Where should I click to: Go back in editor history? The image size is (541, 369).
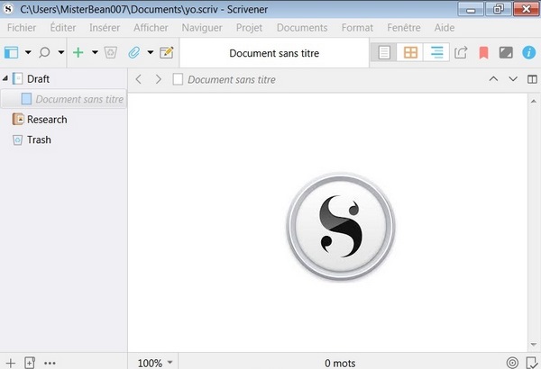point(138,79)
